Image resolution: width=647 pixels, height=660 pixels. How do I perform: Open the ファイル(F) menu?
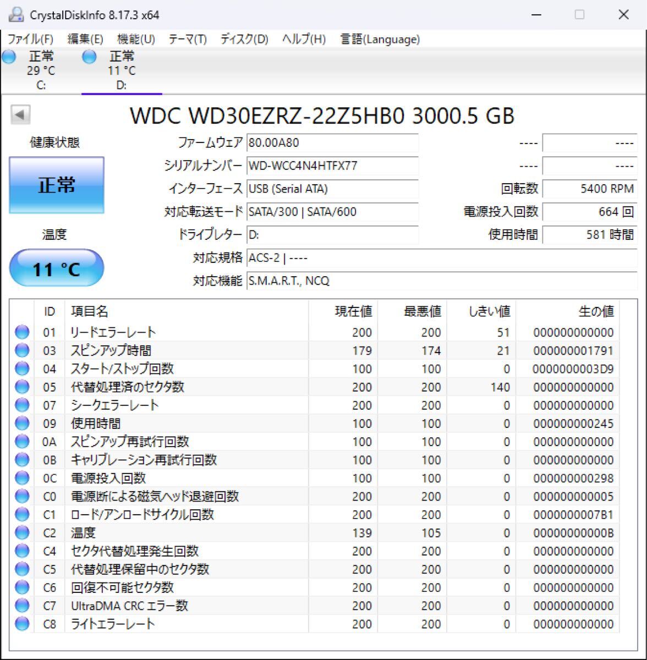pyautogui.click(x=30, y=39)
